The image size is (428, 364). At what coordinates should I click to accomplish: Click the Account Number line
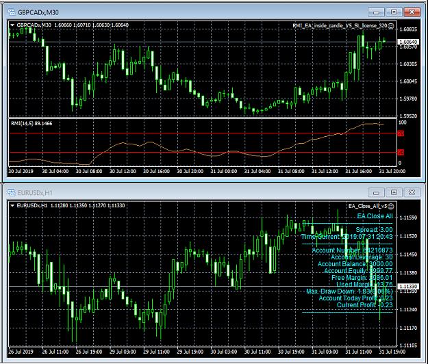pos(352,250)
